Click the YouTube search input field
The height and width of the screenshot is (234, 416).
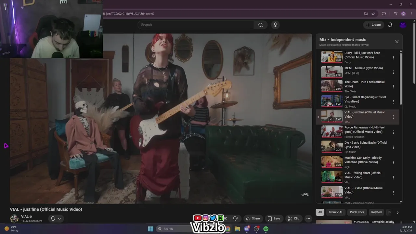coord(196,25)
